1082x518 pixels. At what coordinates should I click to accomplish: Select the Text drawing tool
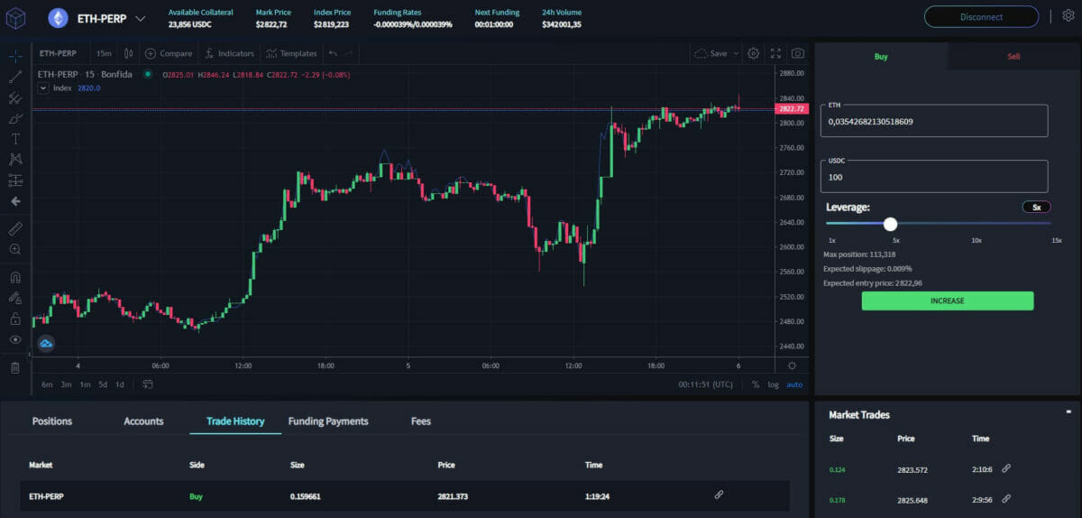[15, 139]
